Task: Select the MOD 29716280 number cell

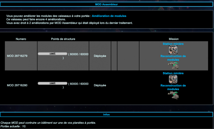Action: (21, 85)
